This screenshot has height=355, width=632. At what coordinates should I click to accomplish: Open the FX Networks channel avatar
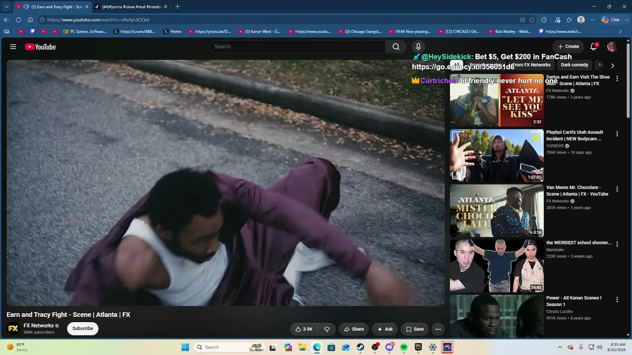click(13, 328)
